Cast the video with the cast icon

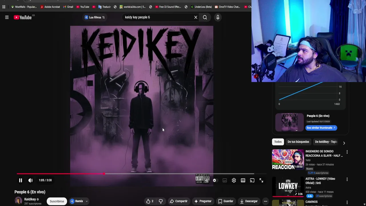coord(252,180)
